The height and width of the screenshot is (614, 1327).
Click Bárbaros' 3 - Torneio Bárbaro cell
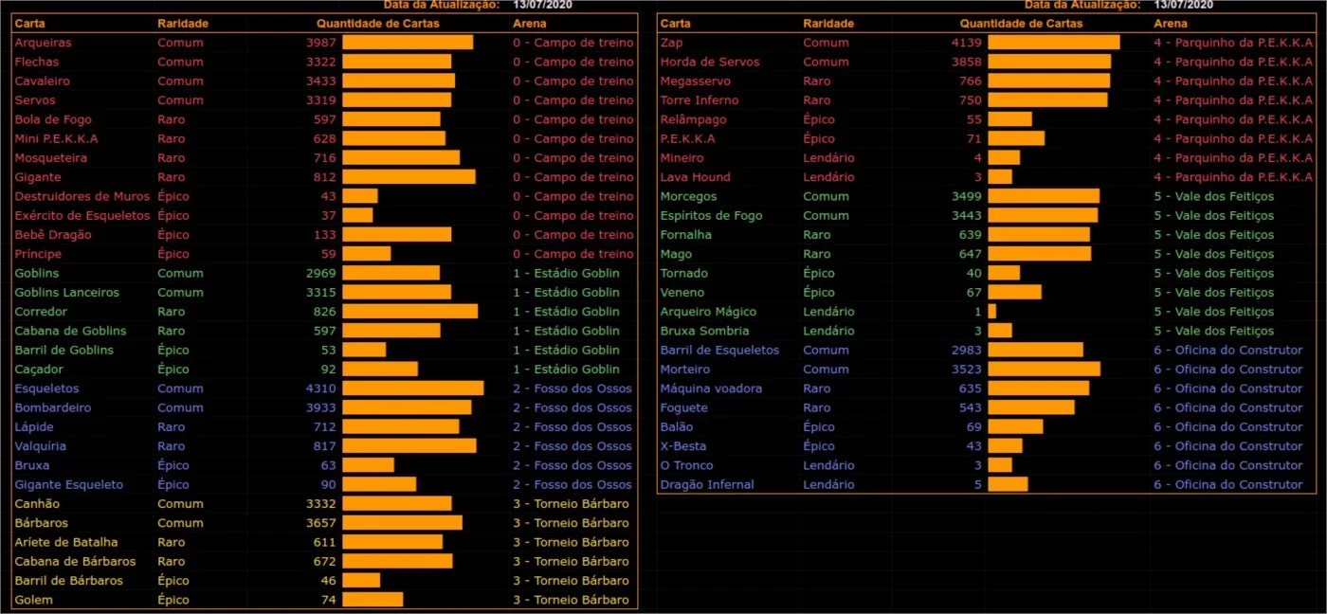[x=571, y=523]
